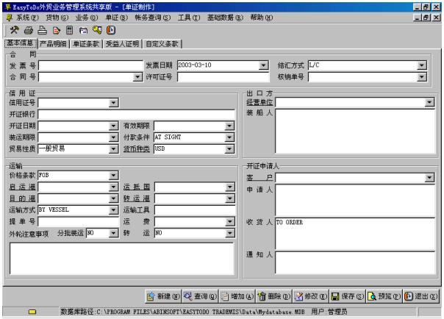Click the red document export toolbar icon
The width and height of the screenshot is (444, 319).
pyautogui.click(x=57, y=30)
